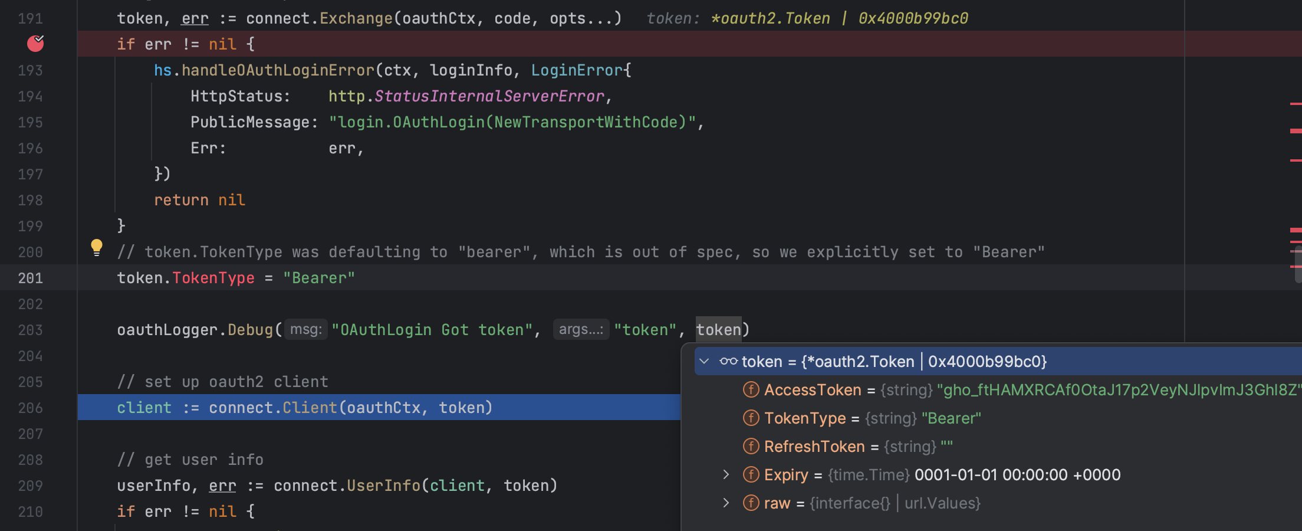
Task: Click the inline token value hint on line 191
Action: tap(807, 18)
